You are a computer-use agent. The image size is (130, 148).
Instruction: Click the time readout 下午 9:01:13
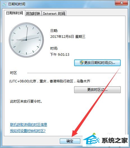coord(60,54)
